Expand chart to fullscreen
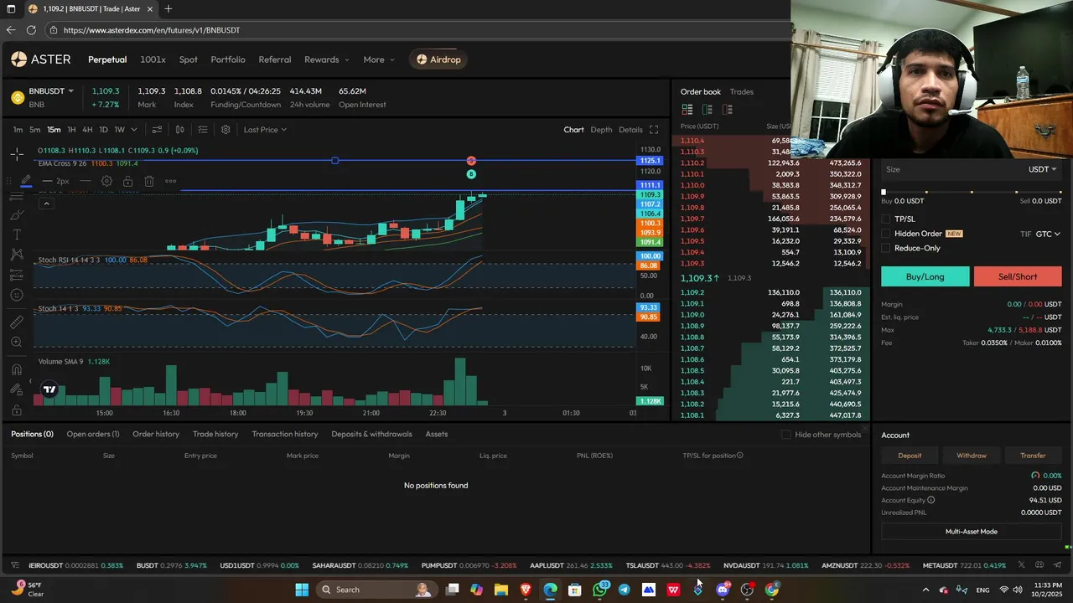 pyautogui.click(x=654, y=130)
